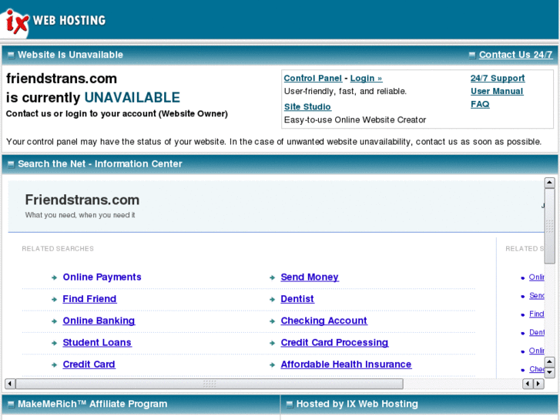560x420 pixels.
Task: Click the Credit Card related search
Action: (89, 365)
